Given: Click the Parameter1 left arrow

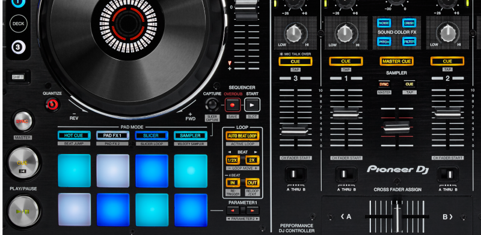Looking at the screenshot, I should tap(233, 210).
